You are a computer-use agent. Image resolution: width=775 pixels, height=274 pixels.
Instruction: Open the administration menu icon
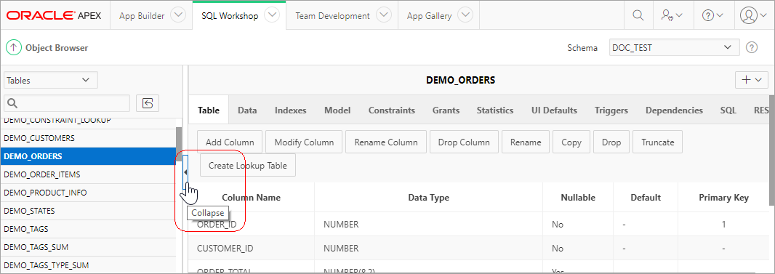click(672, 15)
